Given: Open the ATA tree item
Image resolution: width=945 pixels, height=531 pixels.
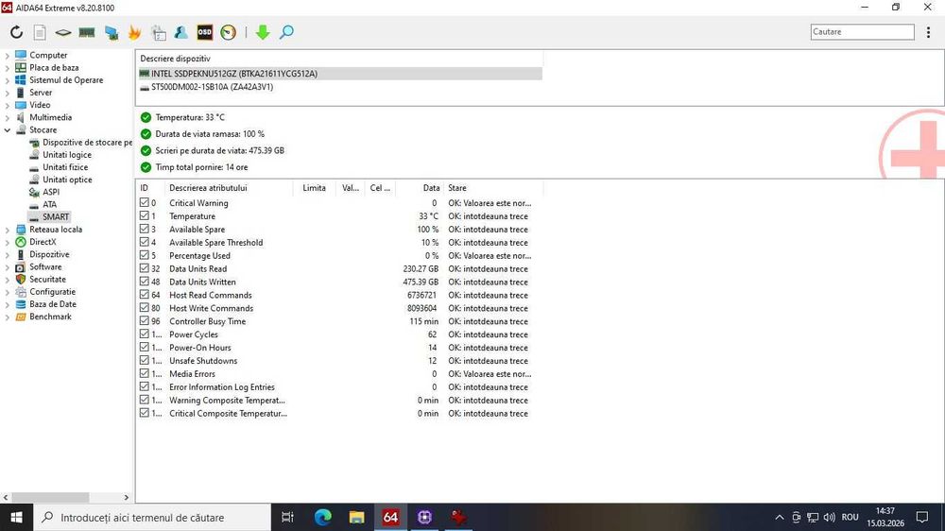Looking at the screenshot, I should pyautogui.click(x=49, y=204).
